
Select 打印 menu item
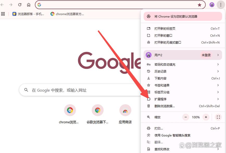pyautogui.click(x=183, y=128)
